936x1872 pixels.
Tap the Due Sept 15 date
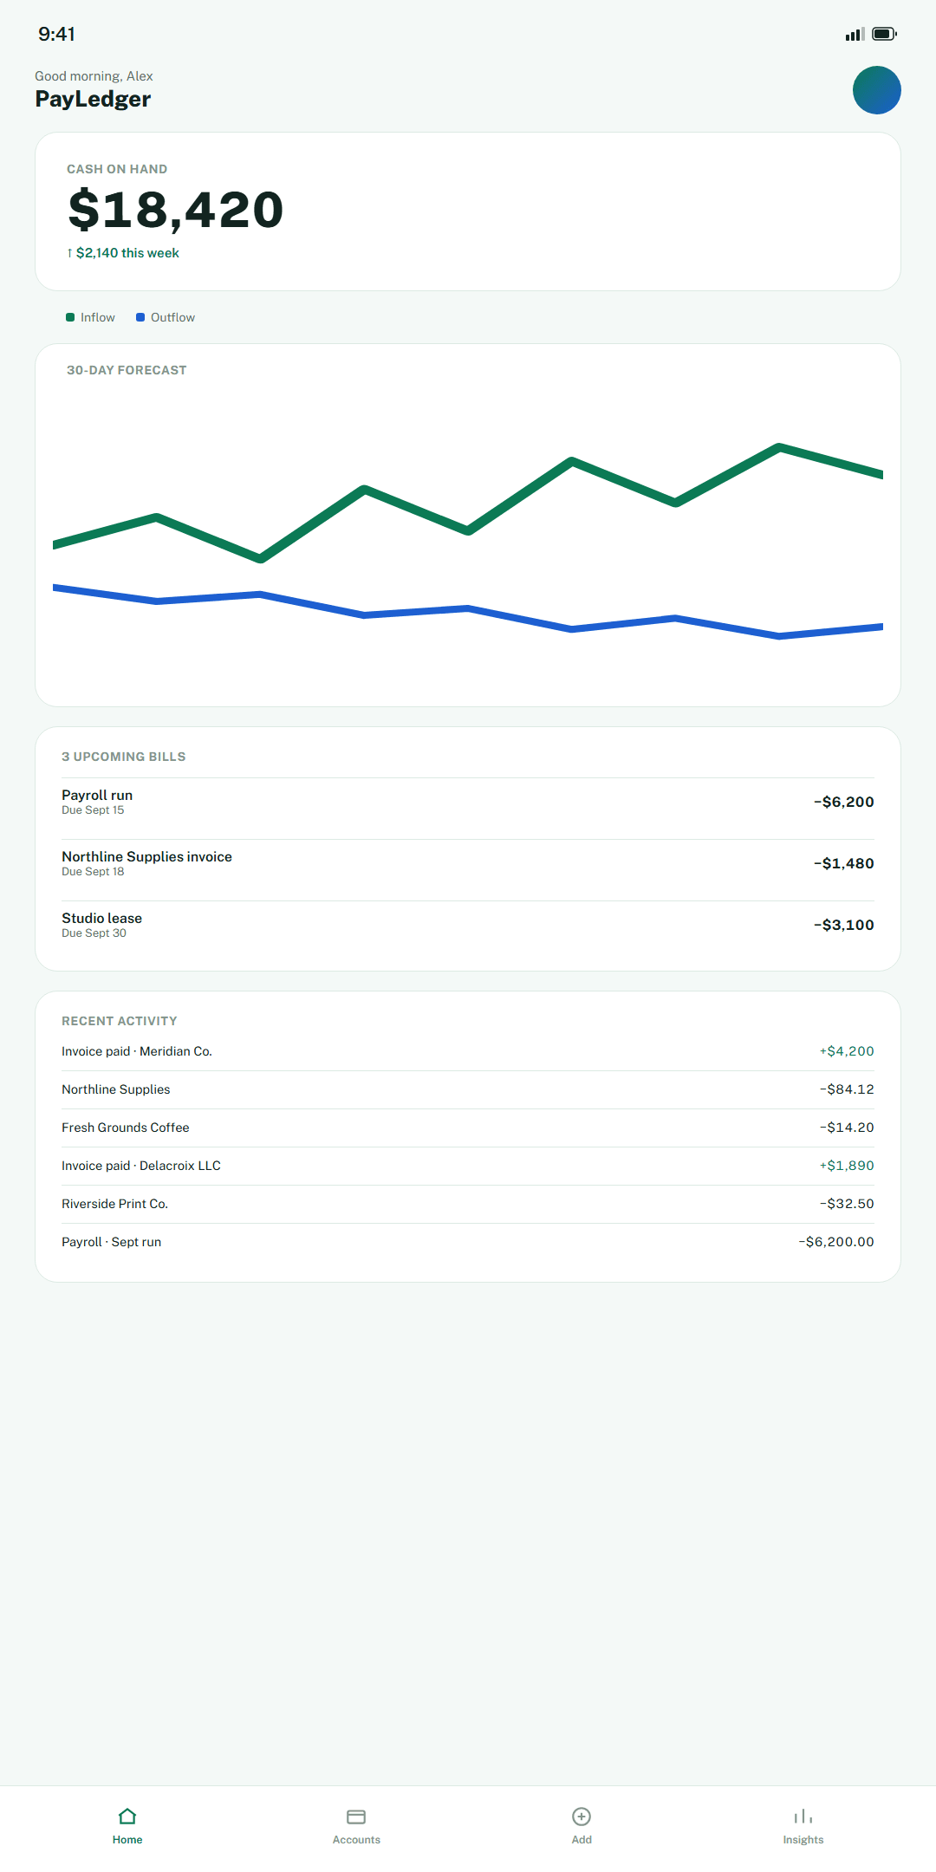pos(93,810)
